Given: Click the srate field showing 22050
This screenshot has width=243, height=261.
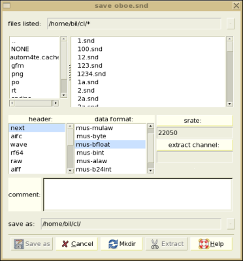Looking at the screenshot, I should (x=195, y=132).
